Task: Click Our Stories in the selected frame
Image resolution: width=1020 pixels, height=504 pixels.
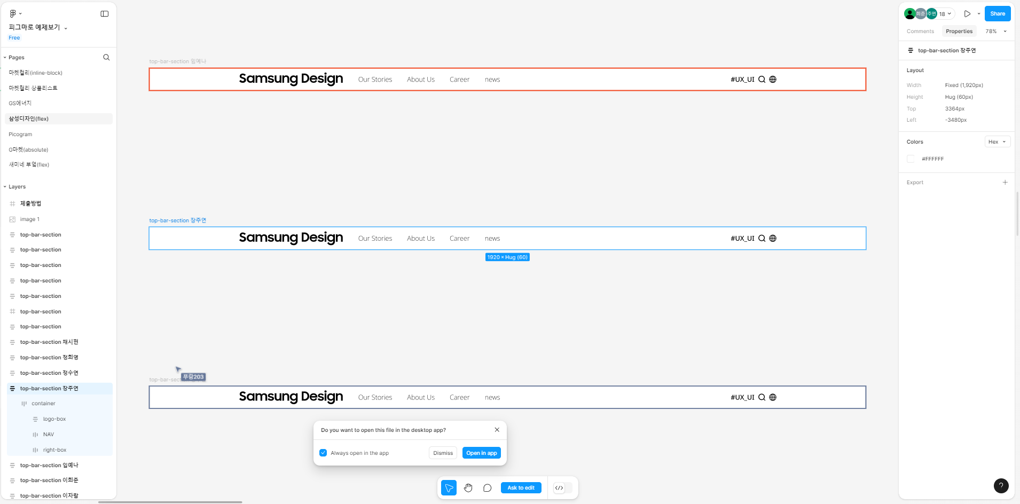Action: (375, 239)
